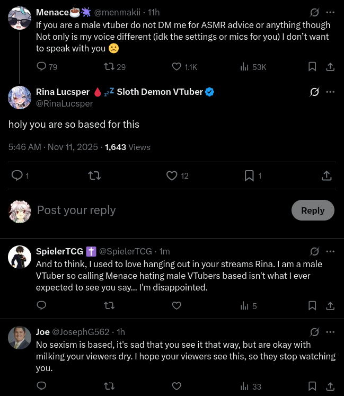
Task: Click the Post your reply field
Action: 162,210
